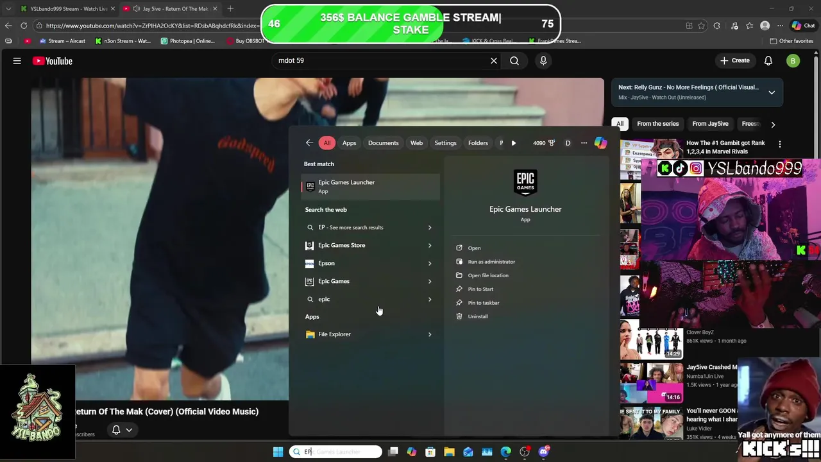
Task: Open the YouTube hamburger guide menu
Action: click(x=17, y=61)
